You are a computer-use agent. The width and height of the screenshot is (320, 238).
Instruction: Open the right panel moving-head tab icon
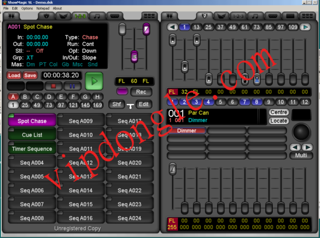click(x=204, y=16)
